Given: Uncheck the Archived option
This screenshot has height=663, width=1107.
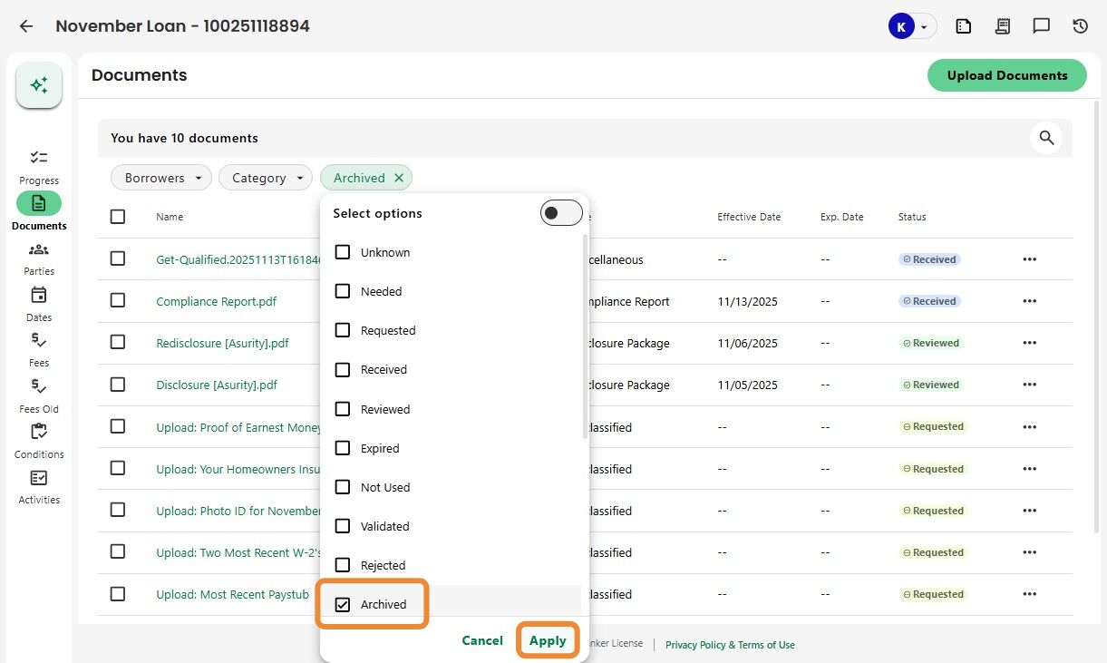Looking at the screenshot, I should [343, 604].
